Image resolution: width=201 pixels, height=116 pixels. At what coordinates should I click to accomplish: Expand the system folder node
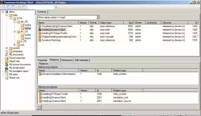tap(7, 48)
